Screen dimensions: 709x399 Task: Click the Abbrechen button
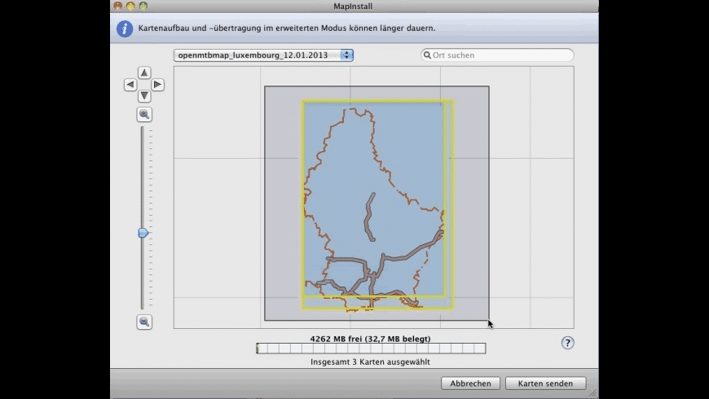(x=470, y=384)
